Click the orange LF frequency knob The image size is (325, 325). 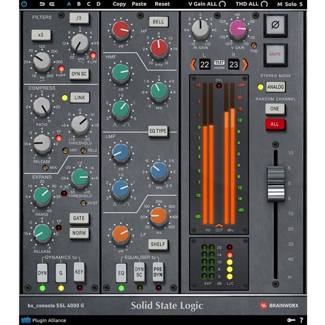[x=159, y=216]
